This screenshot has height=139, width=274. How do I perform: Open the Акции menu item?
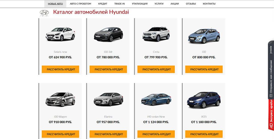point(175,4)
